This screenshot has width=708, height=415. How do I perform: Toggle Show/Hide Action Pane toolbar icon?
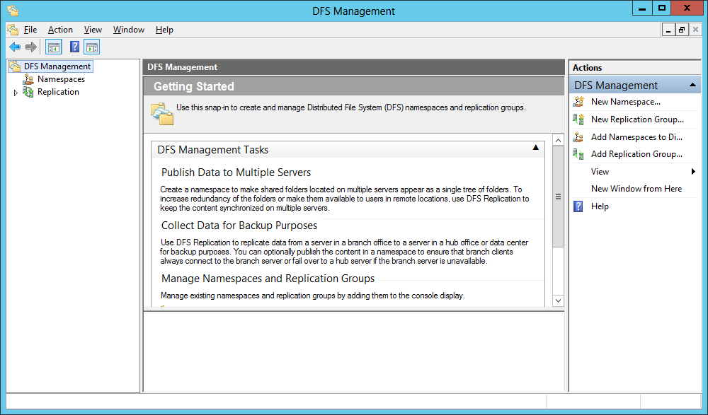click(x=91, y=47)
